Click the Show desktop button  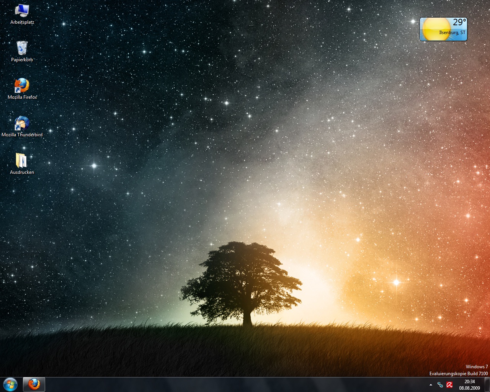[x=487, y=384]
